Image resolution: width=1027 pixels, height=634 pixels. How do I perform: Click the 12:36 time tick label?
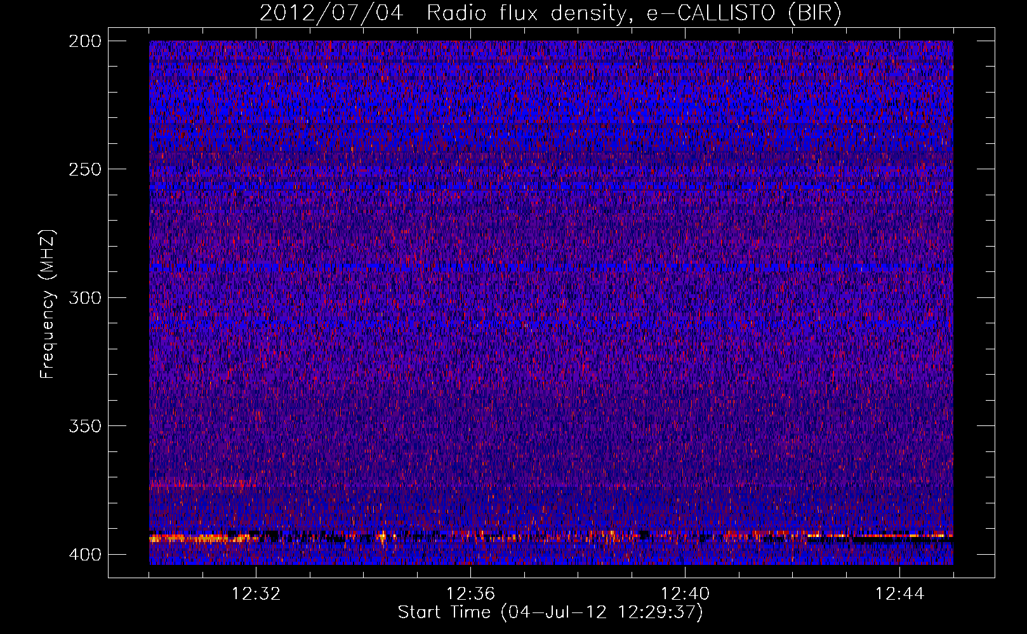(x=470, y=594)
